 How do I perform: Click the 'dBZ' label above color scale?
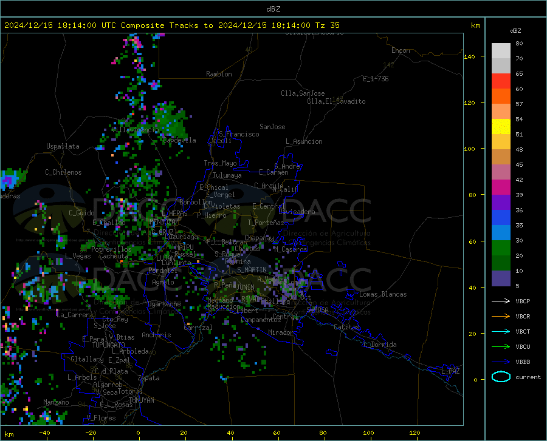[515, 30]
